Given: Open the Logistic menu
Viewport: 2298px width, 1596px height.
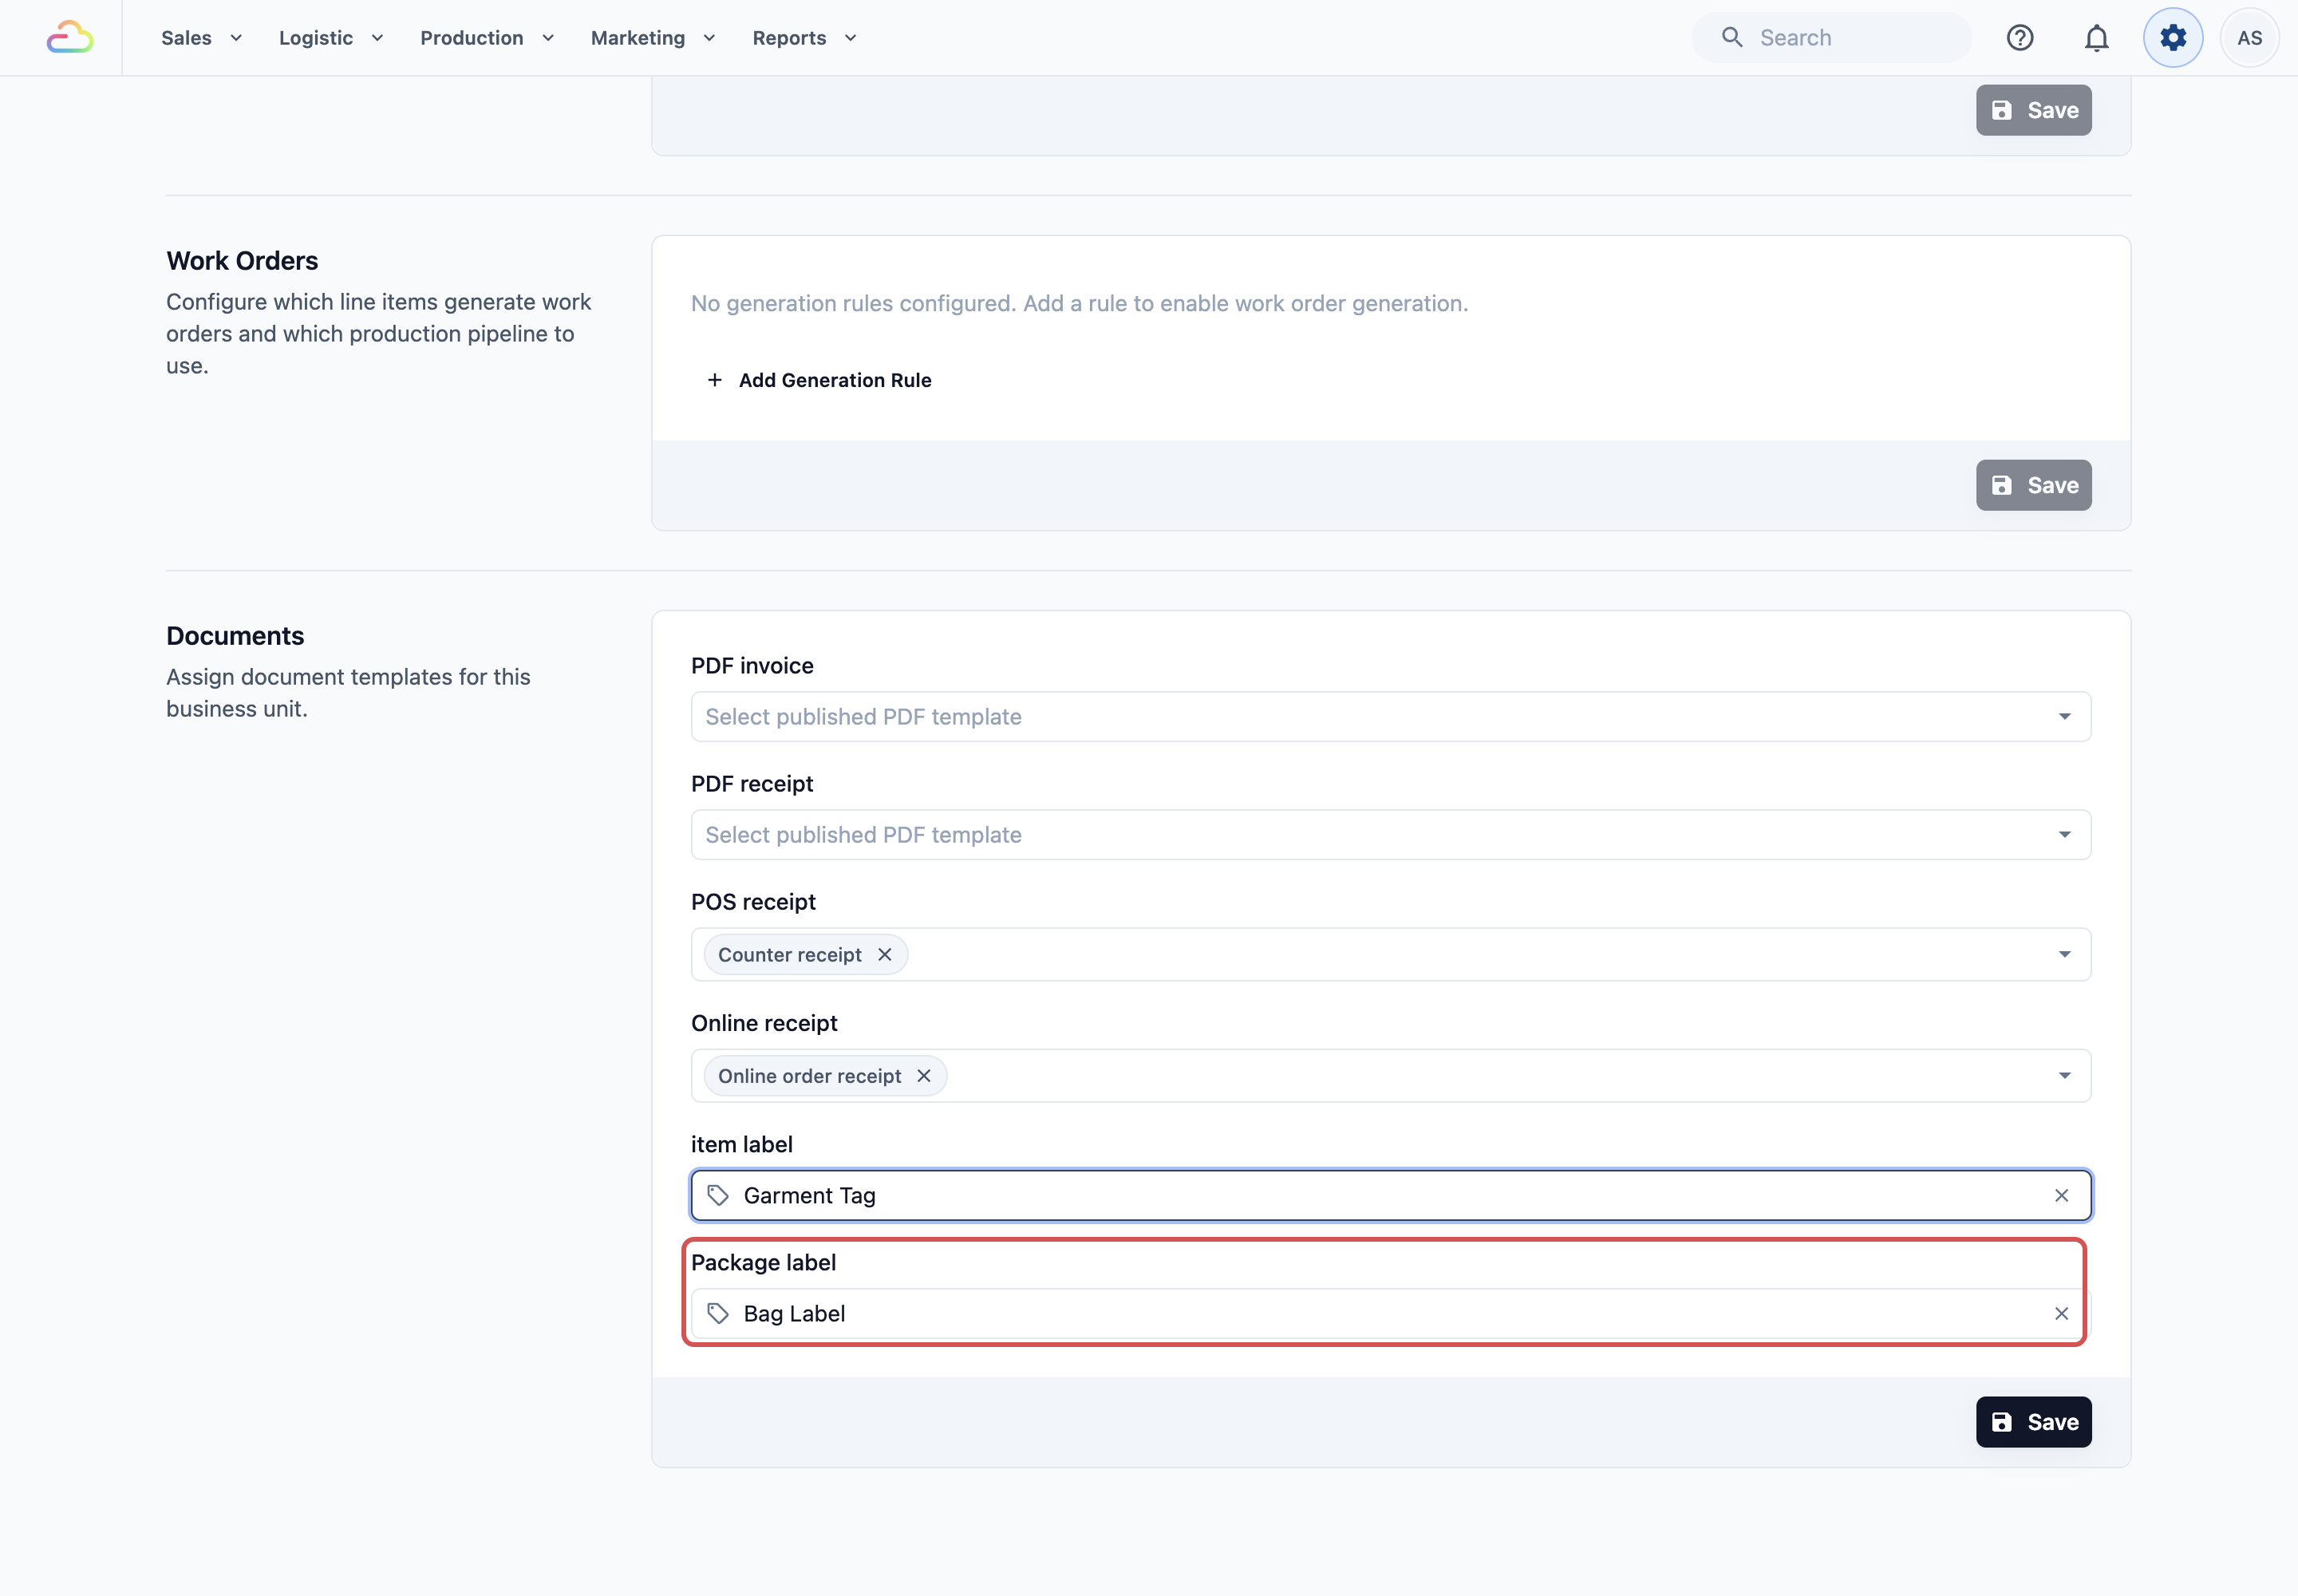Looking at the screenshot, I should (331, 37).
